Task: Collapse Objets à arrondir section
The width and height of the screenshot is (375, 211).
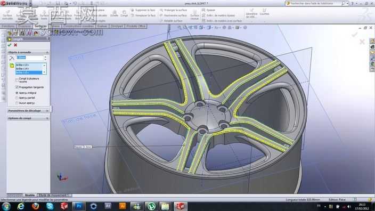Action: click(47, 52)
